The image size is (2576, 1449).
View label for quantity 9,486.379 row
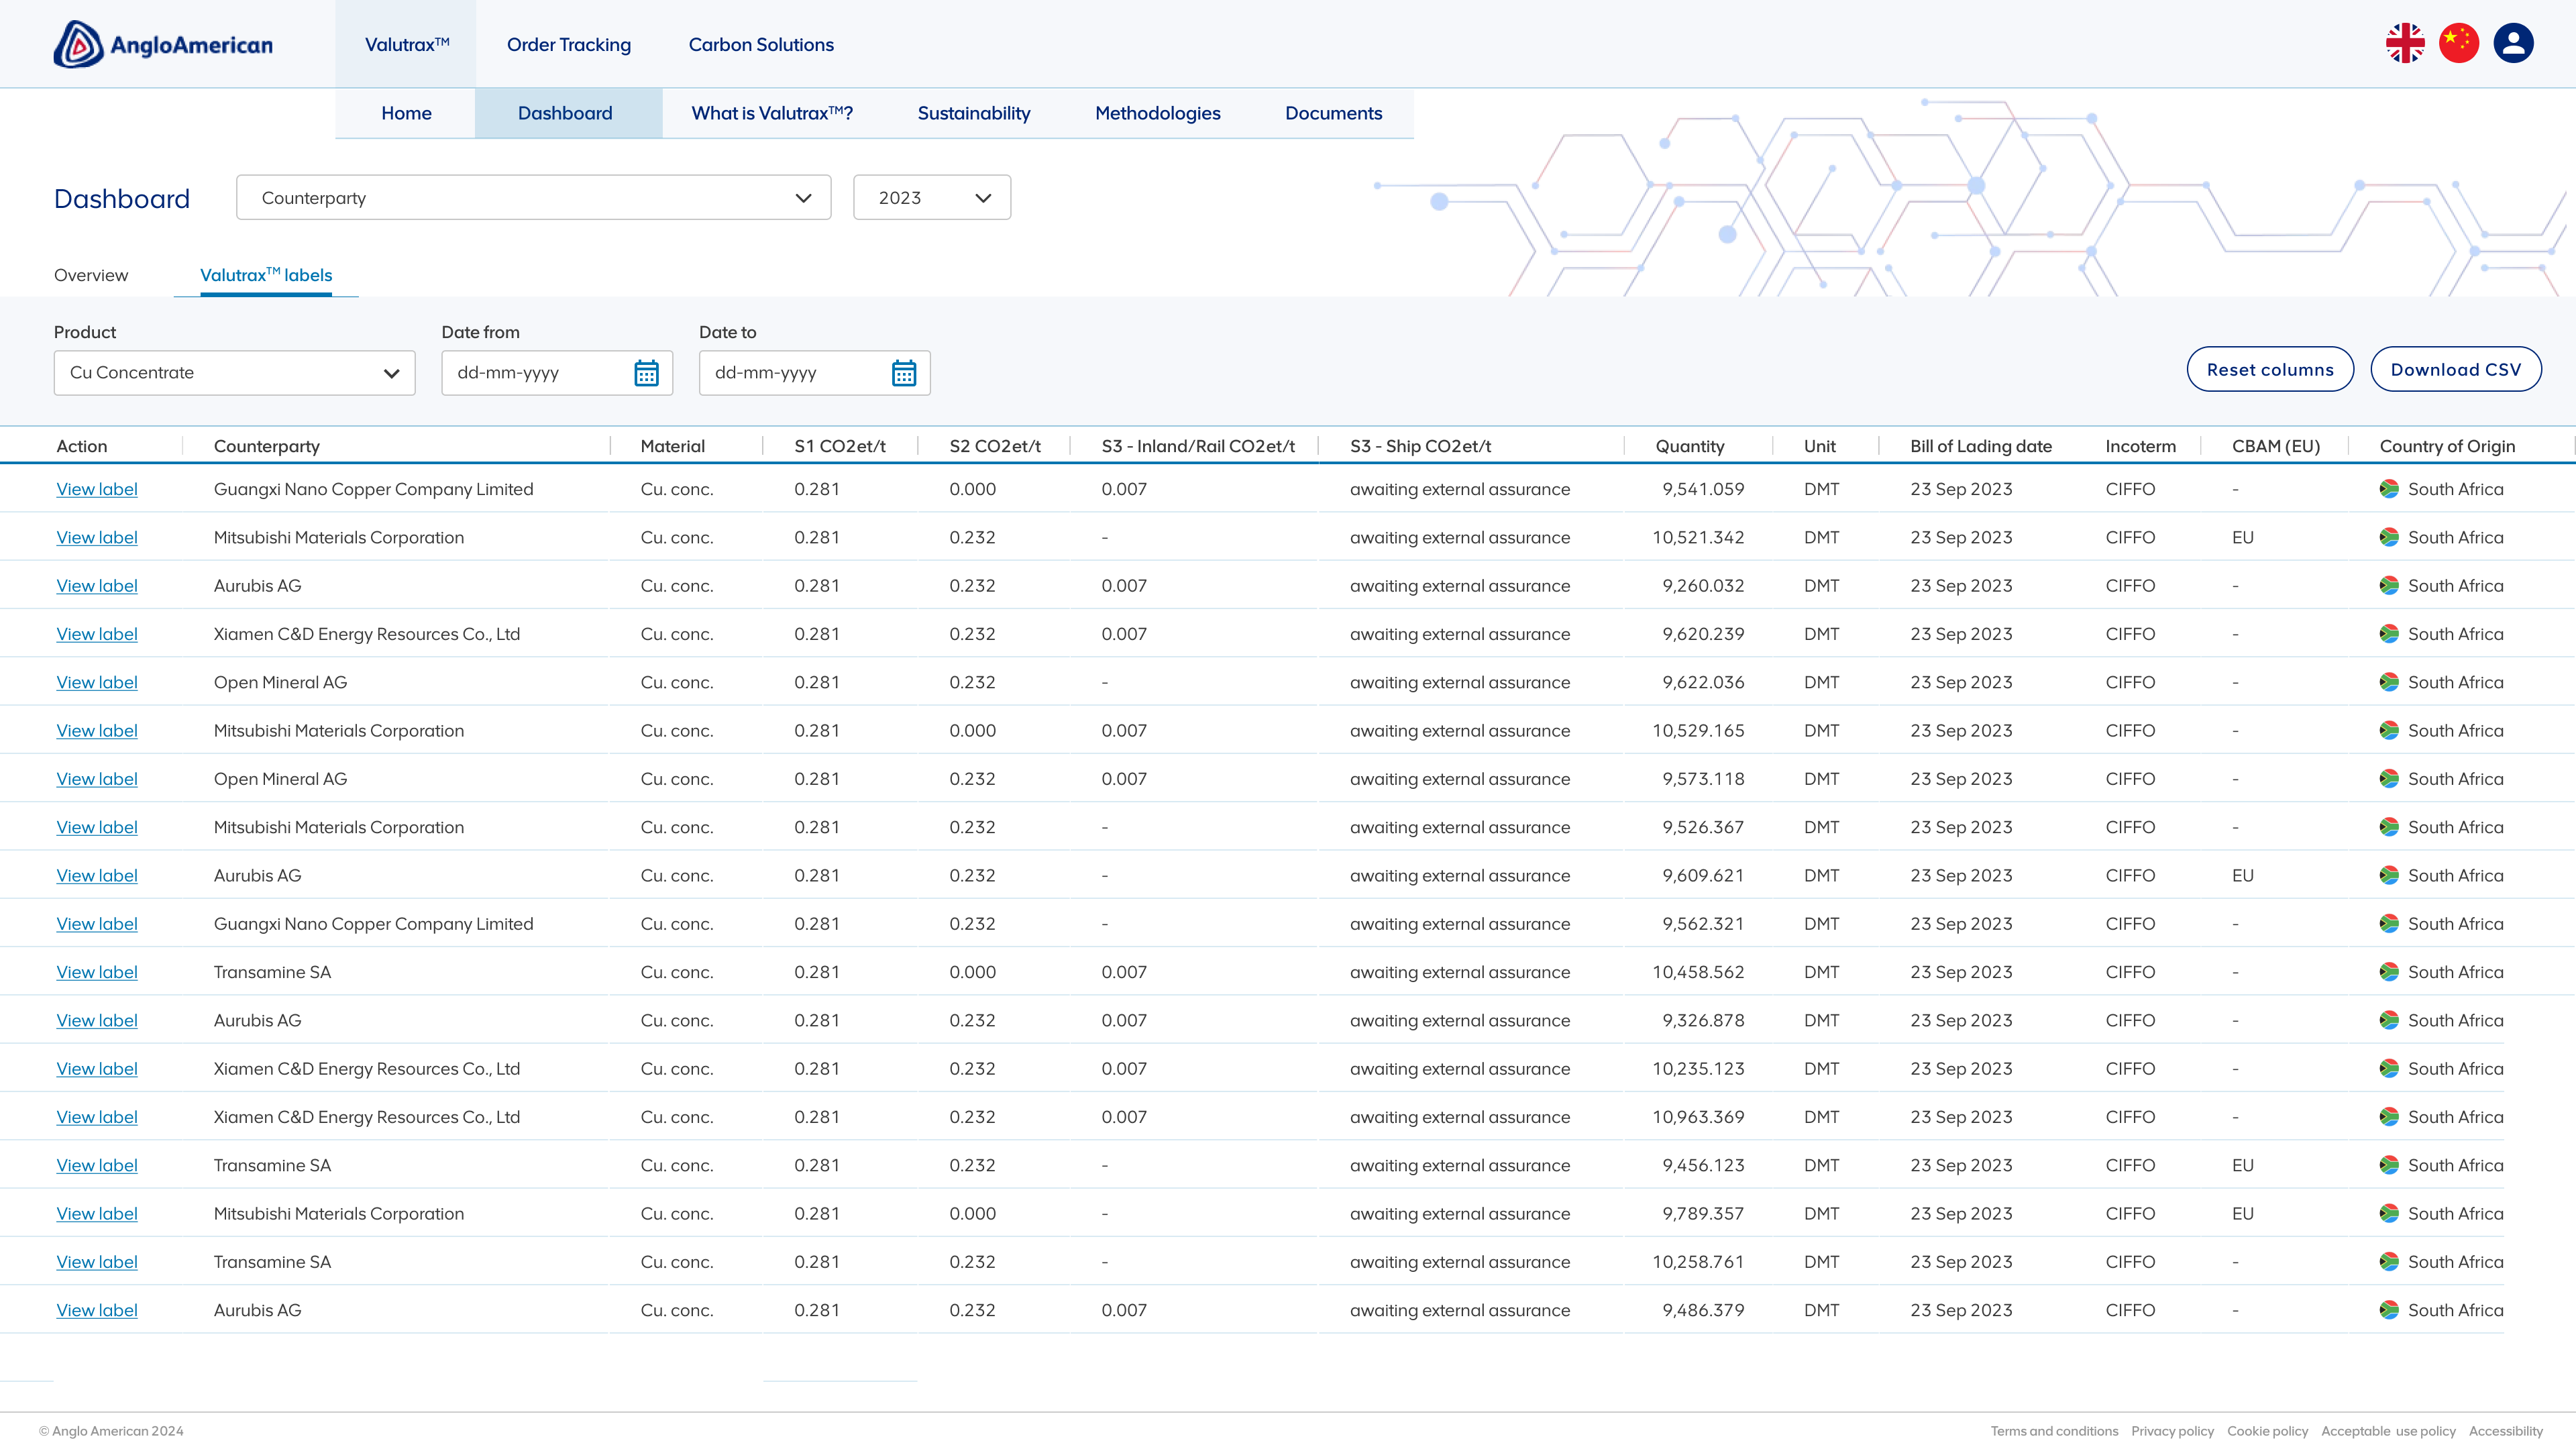(x=97, y=1310)
